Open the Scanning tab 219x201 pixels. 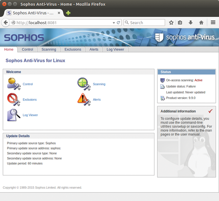point(49,49)
